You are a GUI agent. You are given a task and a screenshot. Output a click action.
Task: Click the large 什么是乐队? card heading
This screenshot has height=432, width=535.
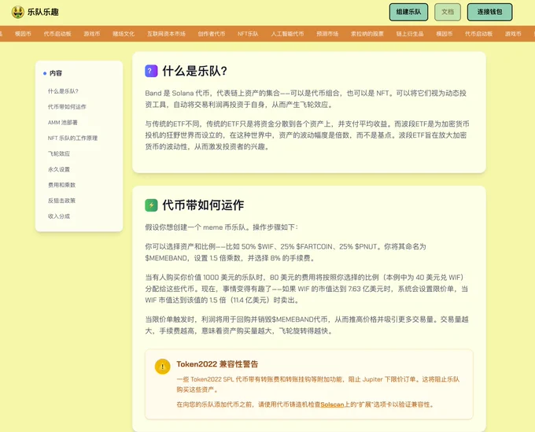point(195,71)
